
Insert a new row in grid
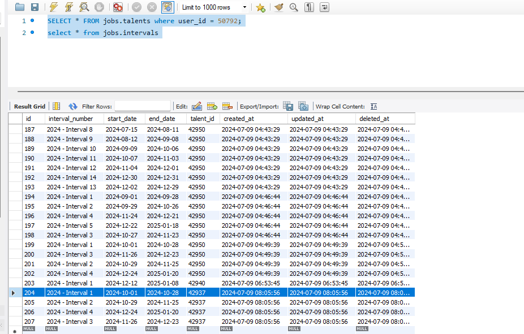212,106
